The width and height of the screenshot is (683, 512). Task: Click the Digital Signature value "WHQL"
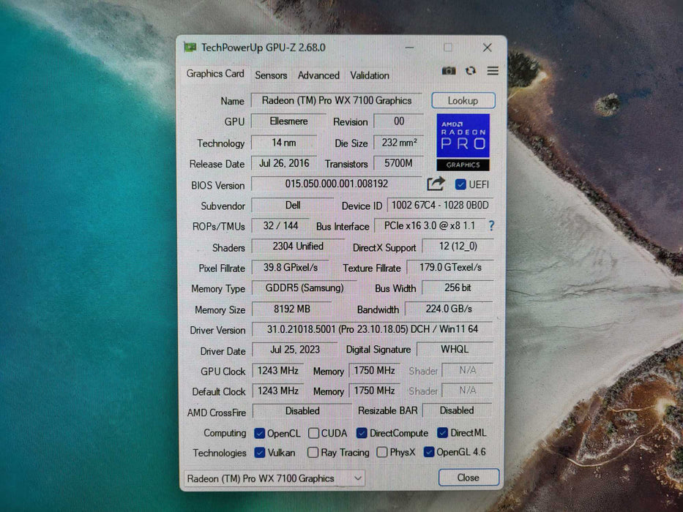click(455, 349)
